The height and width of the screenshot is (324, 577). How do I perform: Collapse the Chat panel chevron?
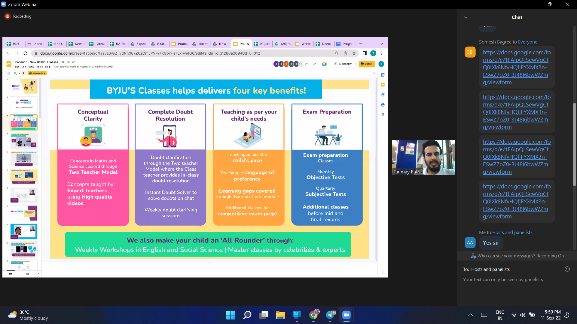tap(466, 17)
